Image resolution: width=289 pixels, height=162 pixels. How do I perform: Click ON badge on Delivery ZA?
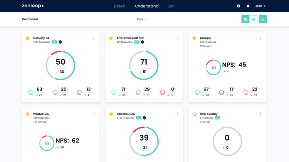tap(54, 42)
